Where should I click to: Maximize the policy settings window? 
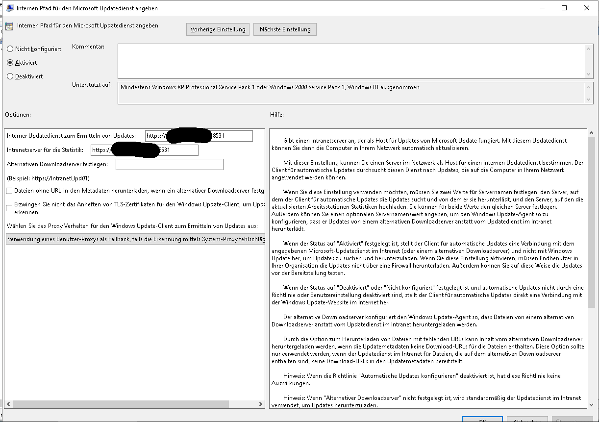(564, 8)
